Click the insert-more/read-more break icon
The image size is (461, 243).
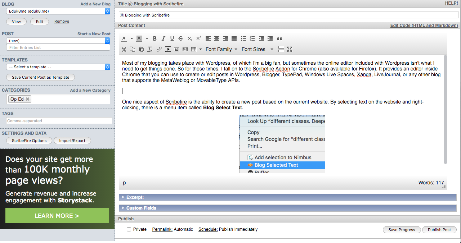[168, 49]
